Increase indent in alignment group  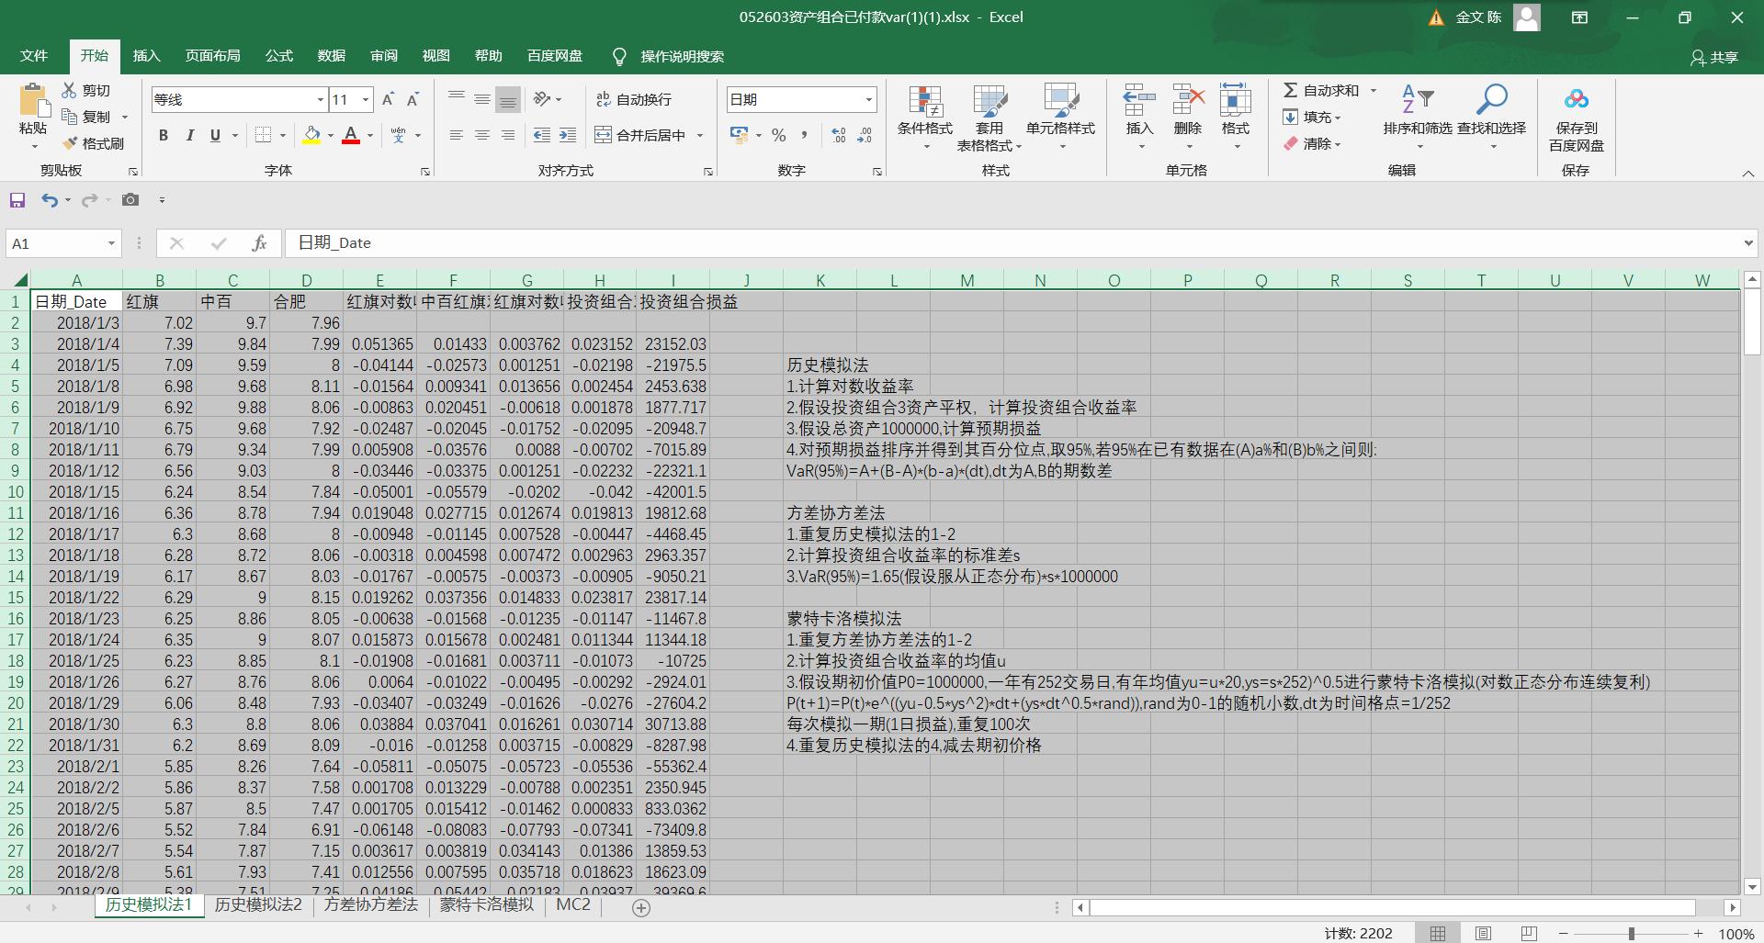568,135
